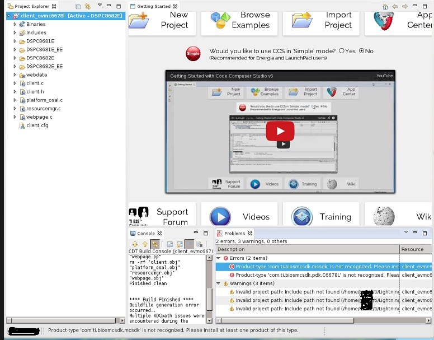The width and height of the screenshot is (434, 340).
Task: Click console previous-error up arrow
Action: (x=145, y=244)
